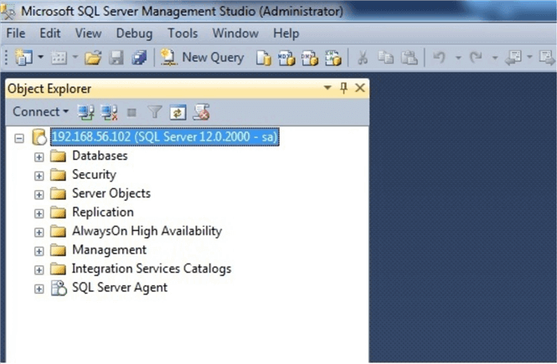The height and width of the screenshot is (364, 557).
Task: Click the Add New Item toolbar icon
Action: coord(59,58)
